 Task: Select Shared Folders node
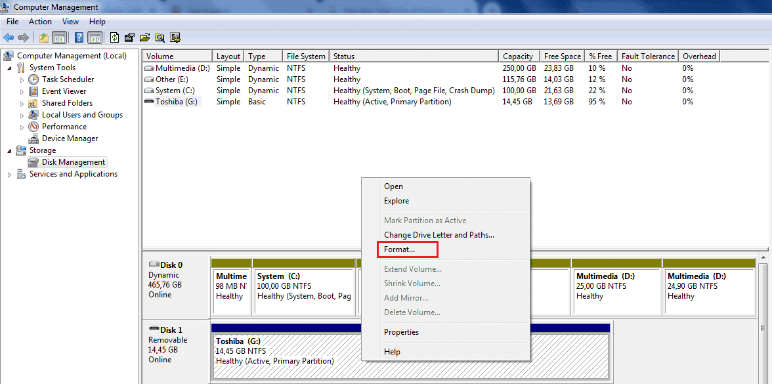67,103
